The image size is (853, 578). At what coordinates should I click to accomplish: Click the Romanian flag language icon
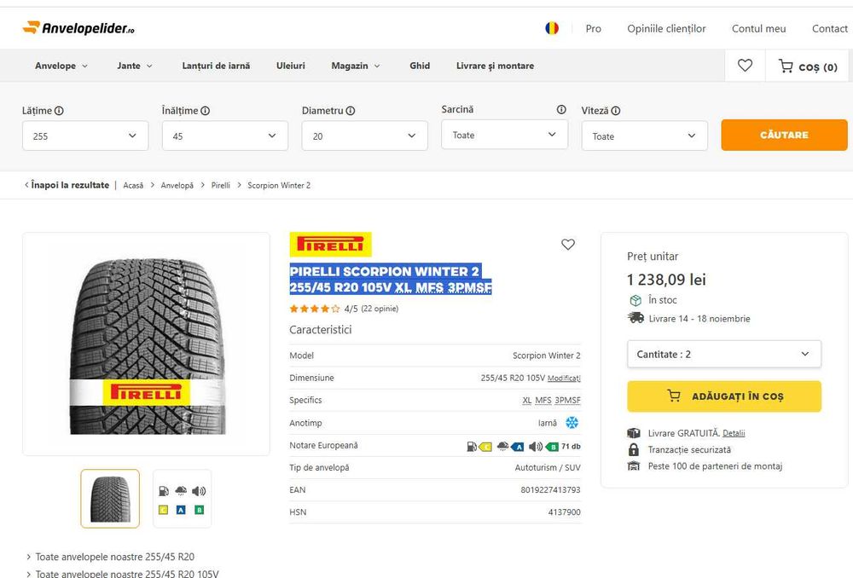tap(552, 28)
